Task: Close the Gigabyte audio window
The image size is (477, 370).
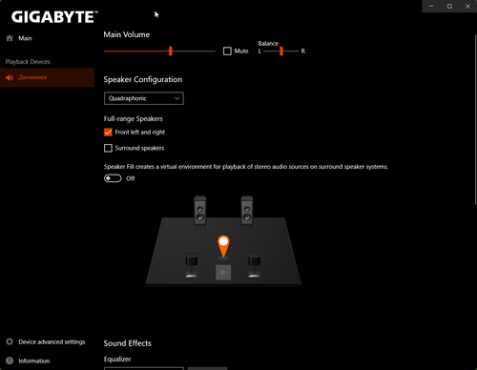Action: click(x=467, y=6)
